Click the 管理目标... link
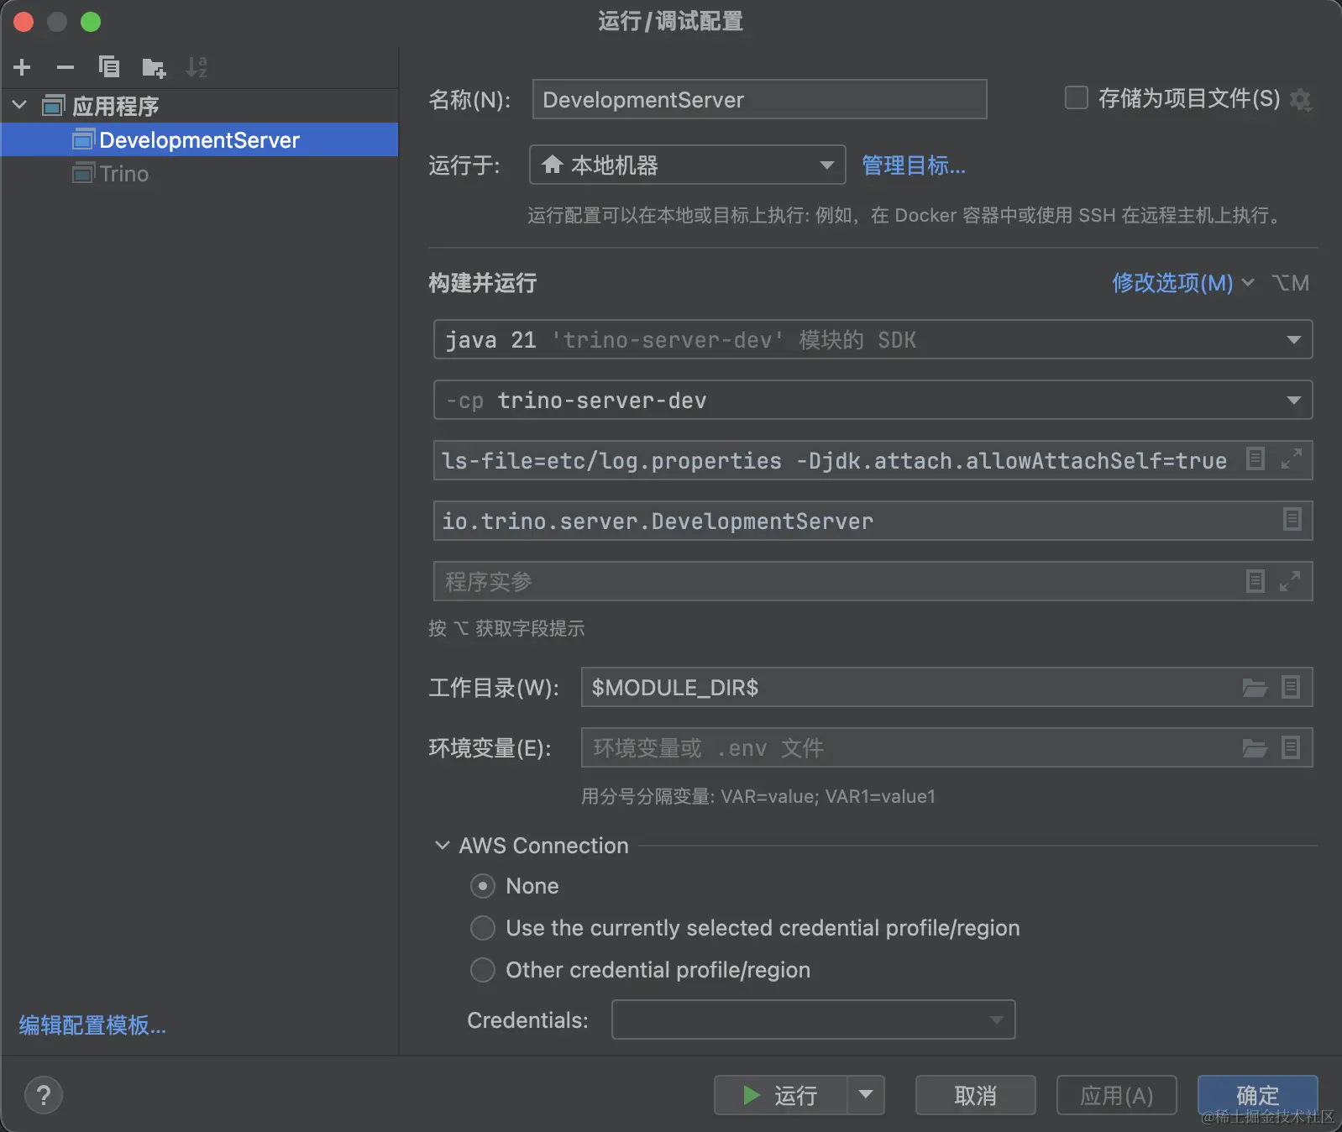The width and height of the screenshot is (1342, 1132). coord(914,165)
